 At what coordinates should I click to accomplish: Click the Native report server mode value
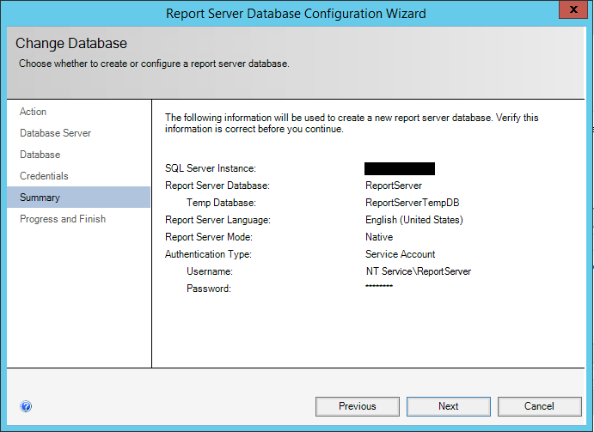click(379, 237)
